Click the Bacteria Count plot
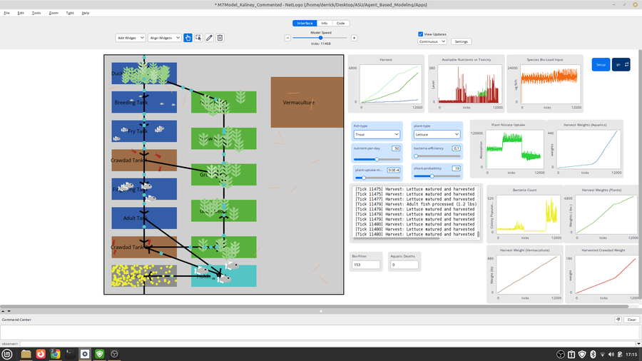Viewport: 642px width, 361px height. [524, 214]
